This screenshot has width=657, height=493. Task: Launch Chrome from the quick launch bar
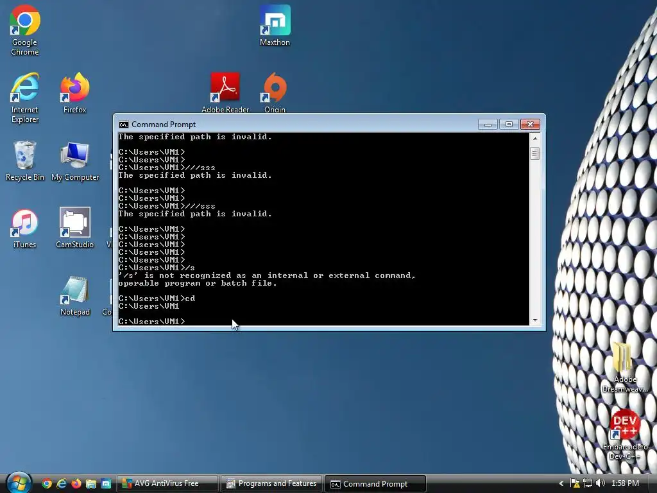pos(46,484)
